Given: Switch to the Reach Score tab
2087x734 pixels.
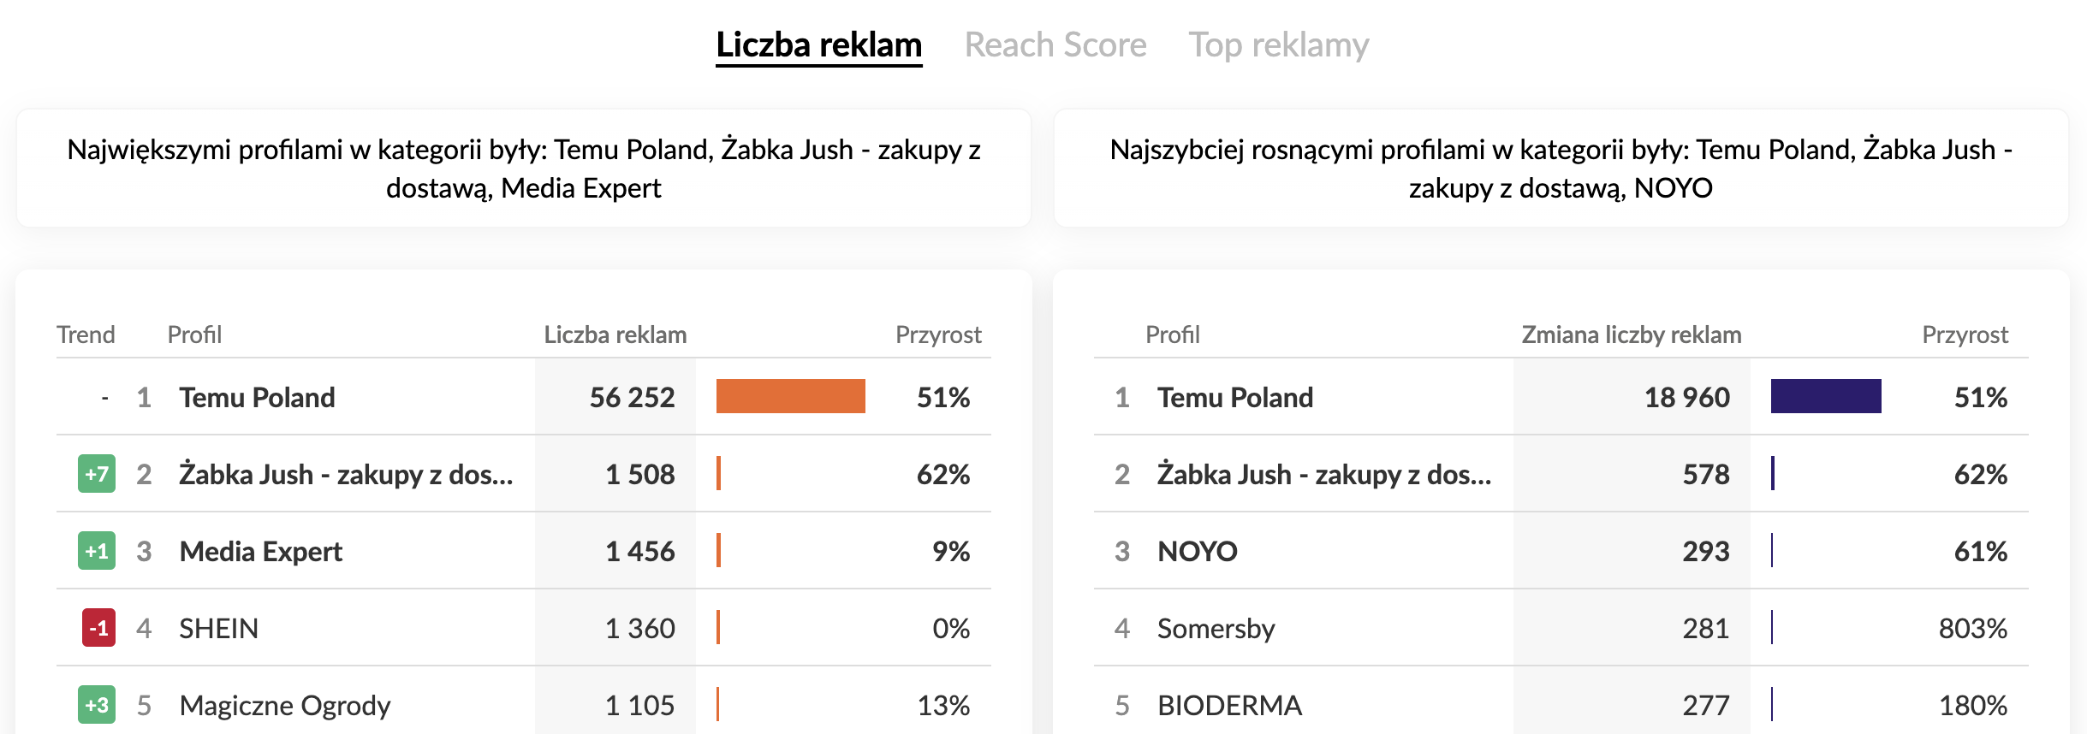Looking at the screenshot, I should (1055, 45).
